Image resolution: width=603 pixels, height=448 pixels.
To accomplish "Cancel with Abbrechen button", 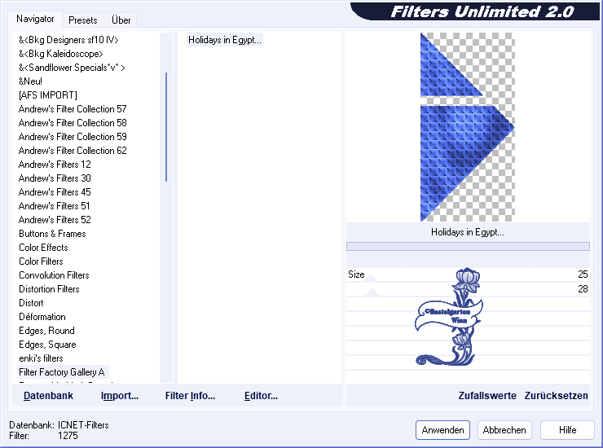I will pyautogui.click(x=504, y=429).
